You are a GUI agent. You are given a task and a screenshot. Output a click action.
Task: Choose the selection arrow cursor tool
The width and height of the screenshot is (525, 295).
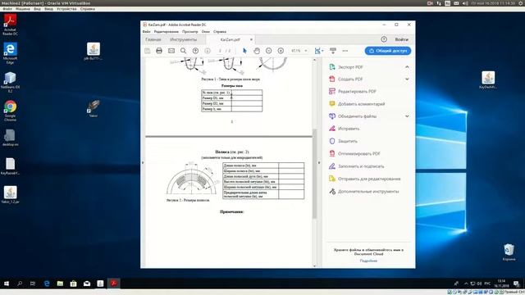pos(244,51)
